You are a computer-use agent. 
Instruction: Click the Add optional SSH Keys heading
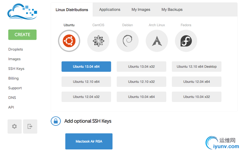tap(88, 121)
